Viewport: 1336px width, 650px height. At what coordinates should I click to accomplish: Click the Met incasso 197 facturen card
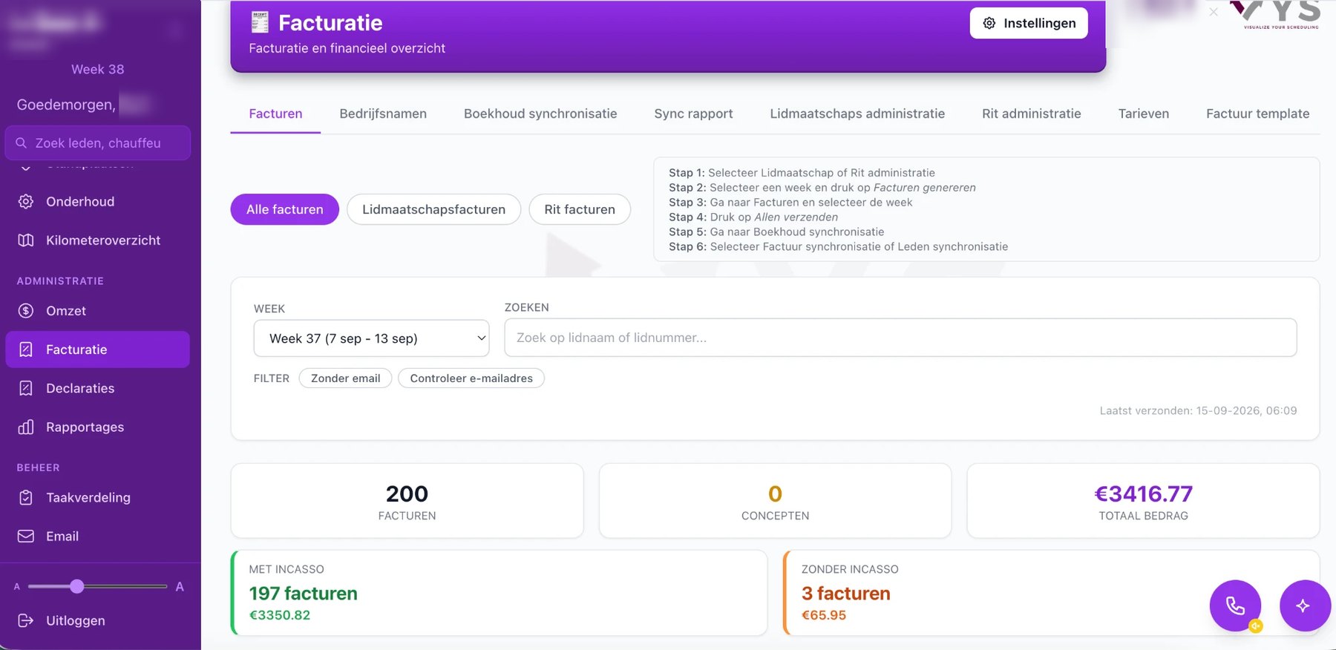pyautogui.click(x=499, y=592)
